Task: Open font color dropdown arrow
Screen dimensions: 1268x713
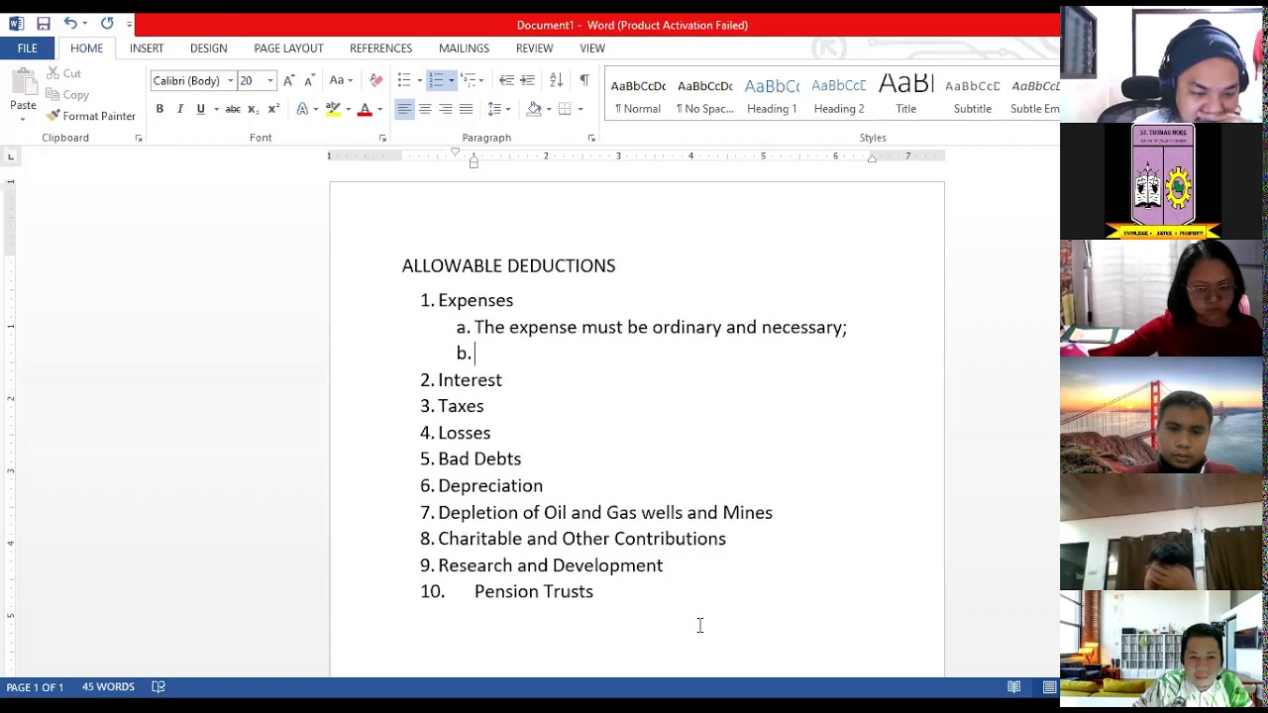Action: tap(379, 109)
